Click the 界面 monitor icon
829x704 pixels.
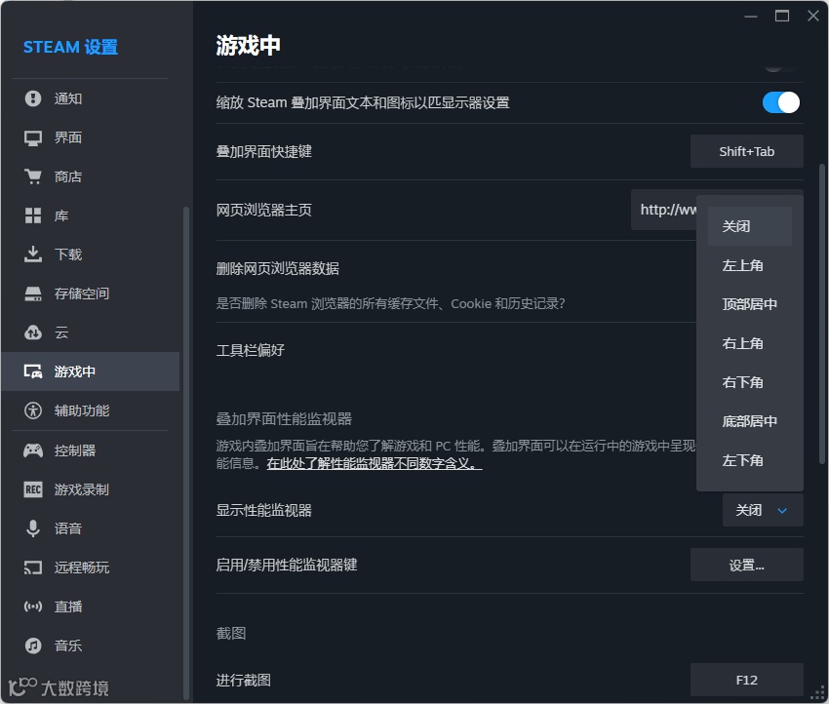click(33, 137)
